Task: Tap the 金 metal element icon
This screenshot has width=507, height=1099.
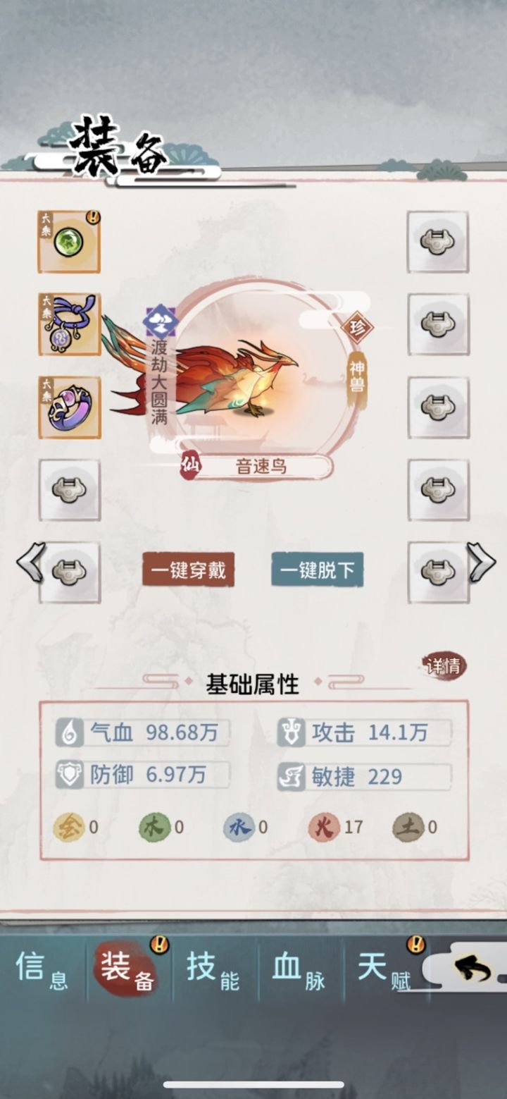Action: [68, 826]
